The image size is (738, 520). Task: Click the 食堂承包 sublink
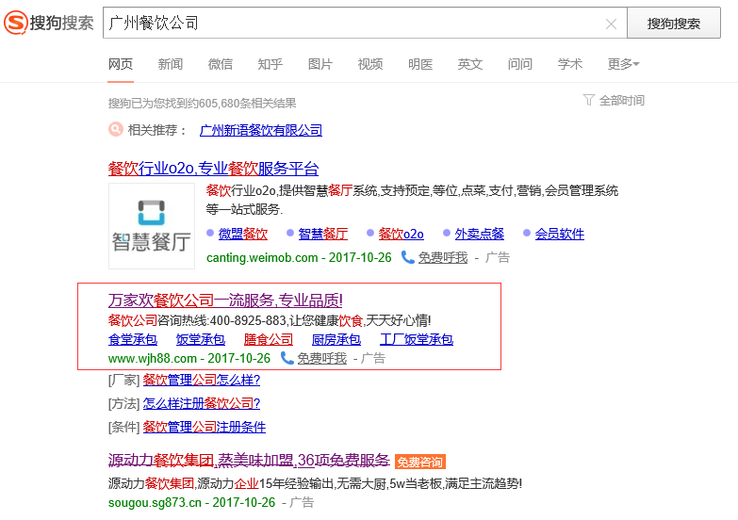(133, 339)
